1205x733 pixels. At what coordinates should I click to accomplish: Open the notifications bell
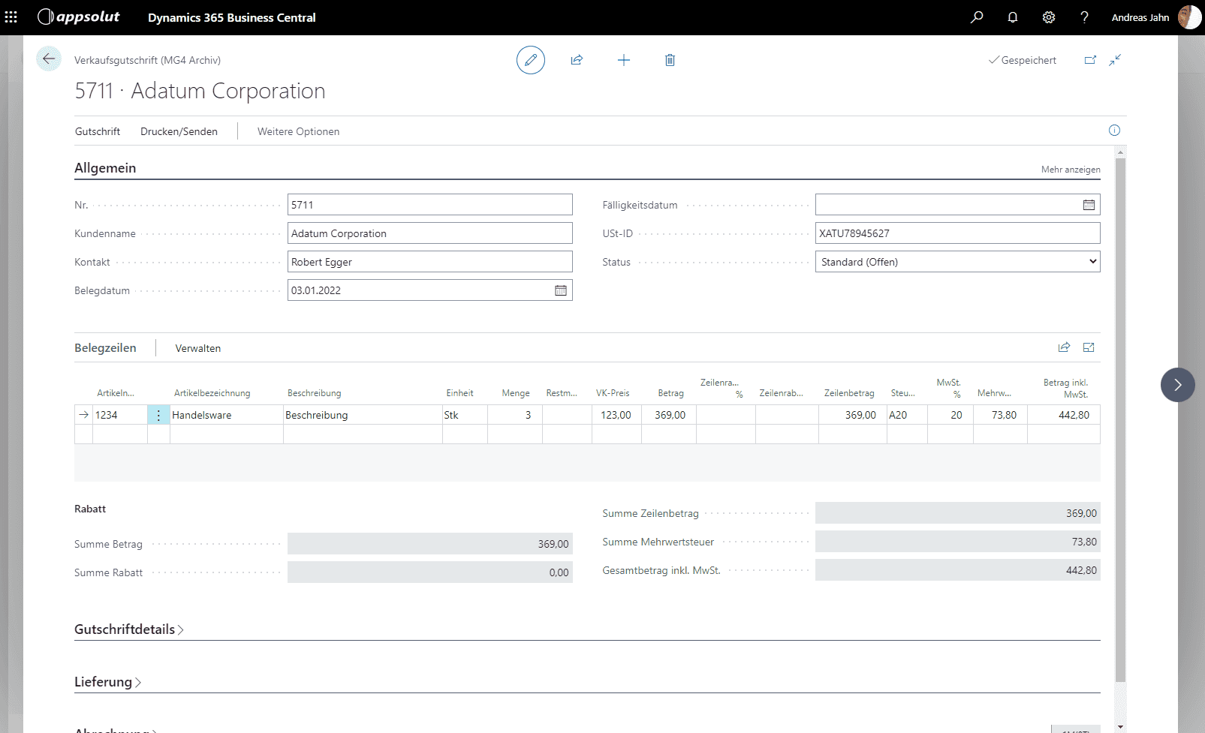1013,17
